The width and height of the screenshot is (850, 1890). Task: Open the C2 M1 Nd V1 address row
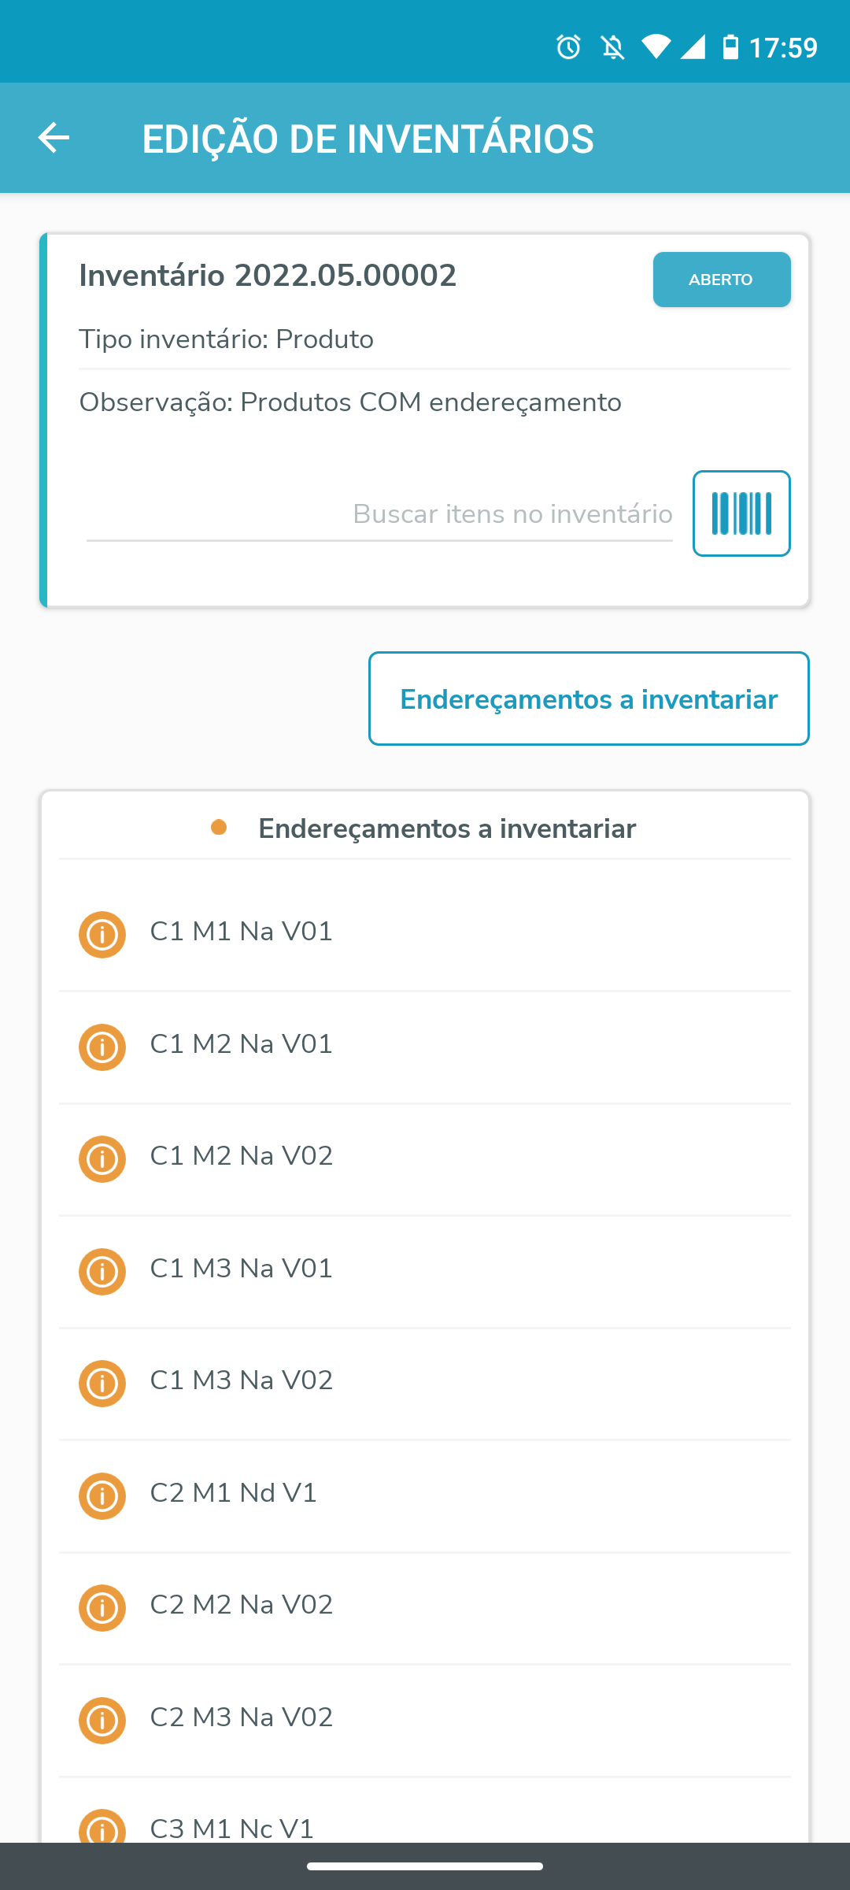point(234,1493)
